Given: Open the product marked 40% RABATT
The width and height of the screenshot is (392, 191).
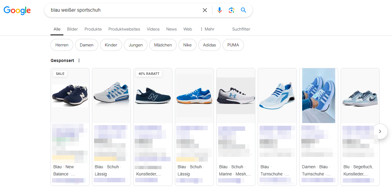Looking at the screenshot, I should pyautogui.click(x=153, y=96).
